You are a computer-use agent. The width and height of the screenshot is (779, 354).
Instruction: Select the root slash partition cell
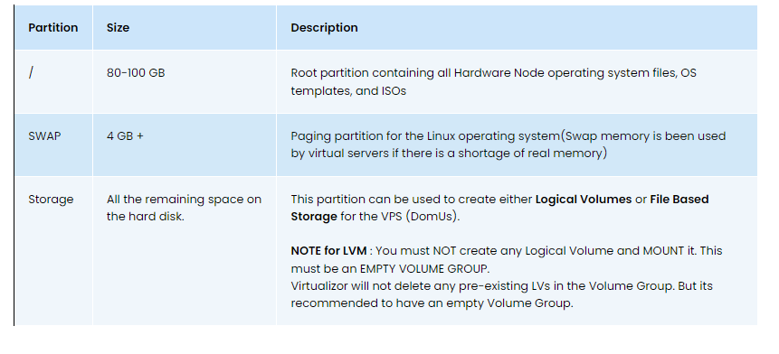click(53, 82)
